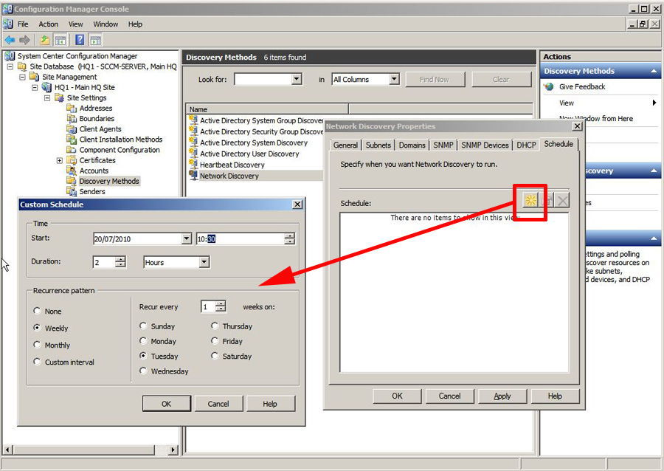Choose Sunday as the recurrence day
Image resolution: width=664 pixels, height=471 pixels.
coord(143,326)
